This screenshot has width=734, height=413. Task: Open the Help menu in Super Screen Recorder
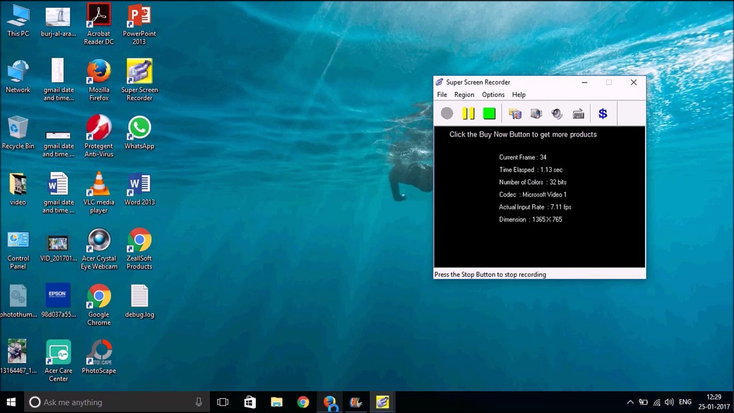pos(518,95)
